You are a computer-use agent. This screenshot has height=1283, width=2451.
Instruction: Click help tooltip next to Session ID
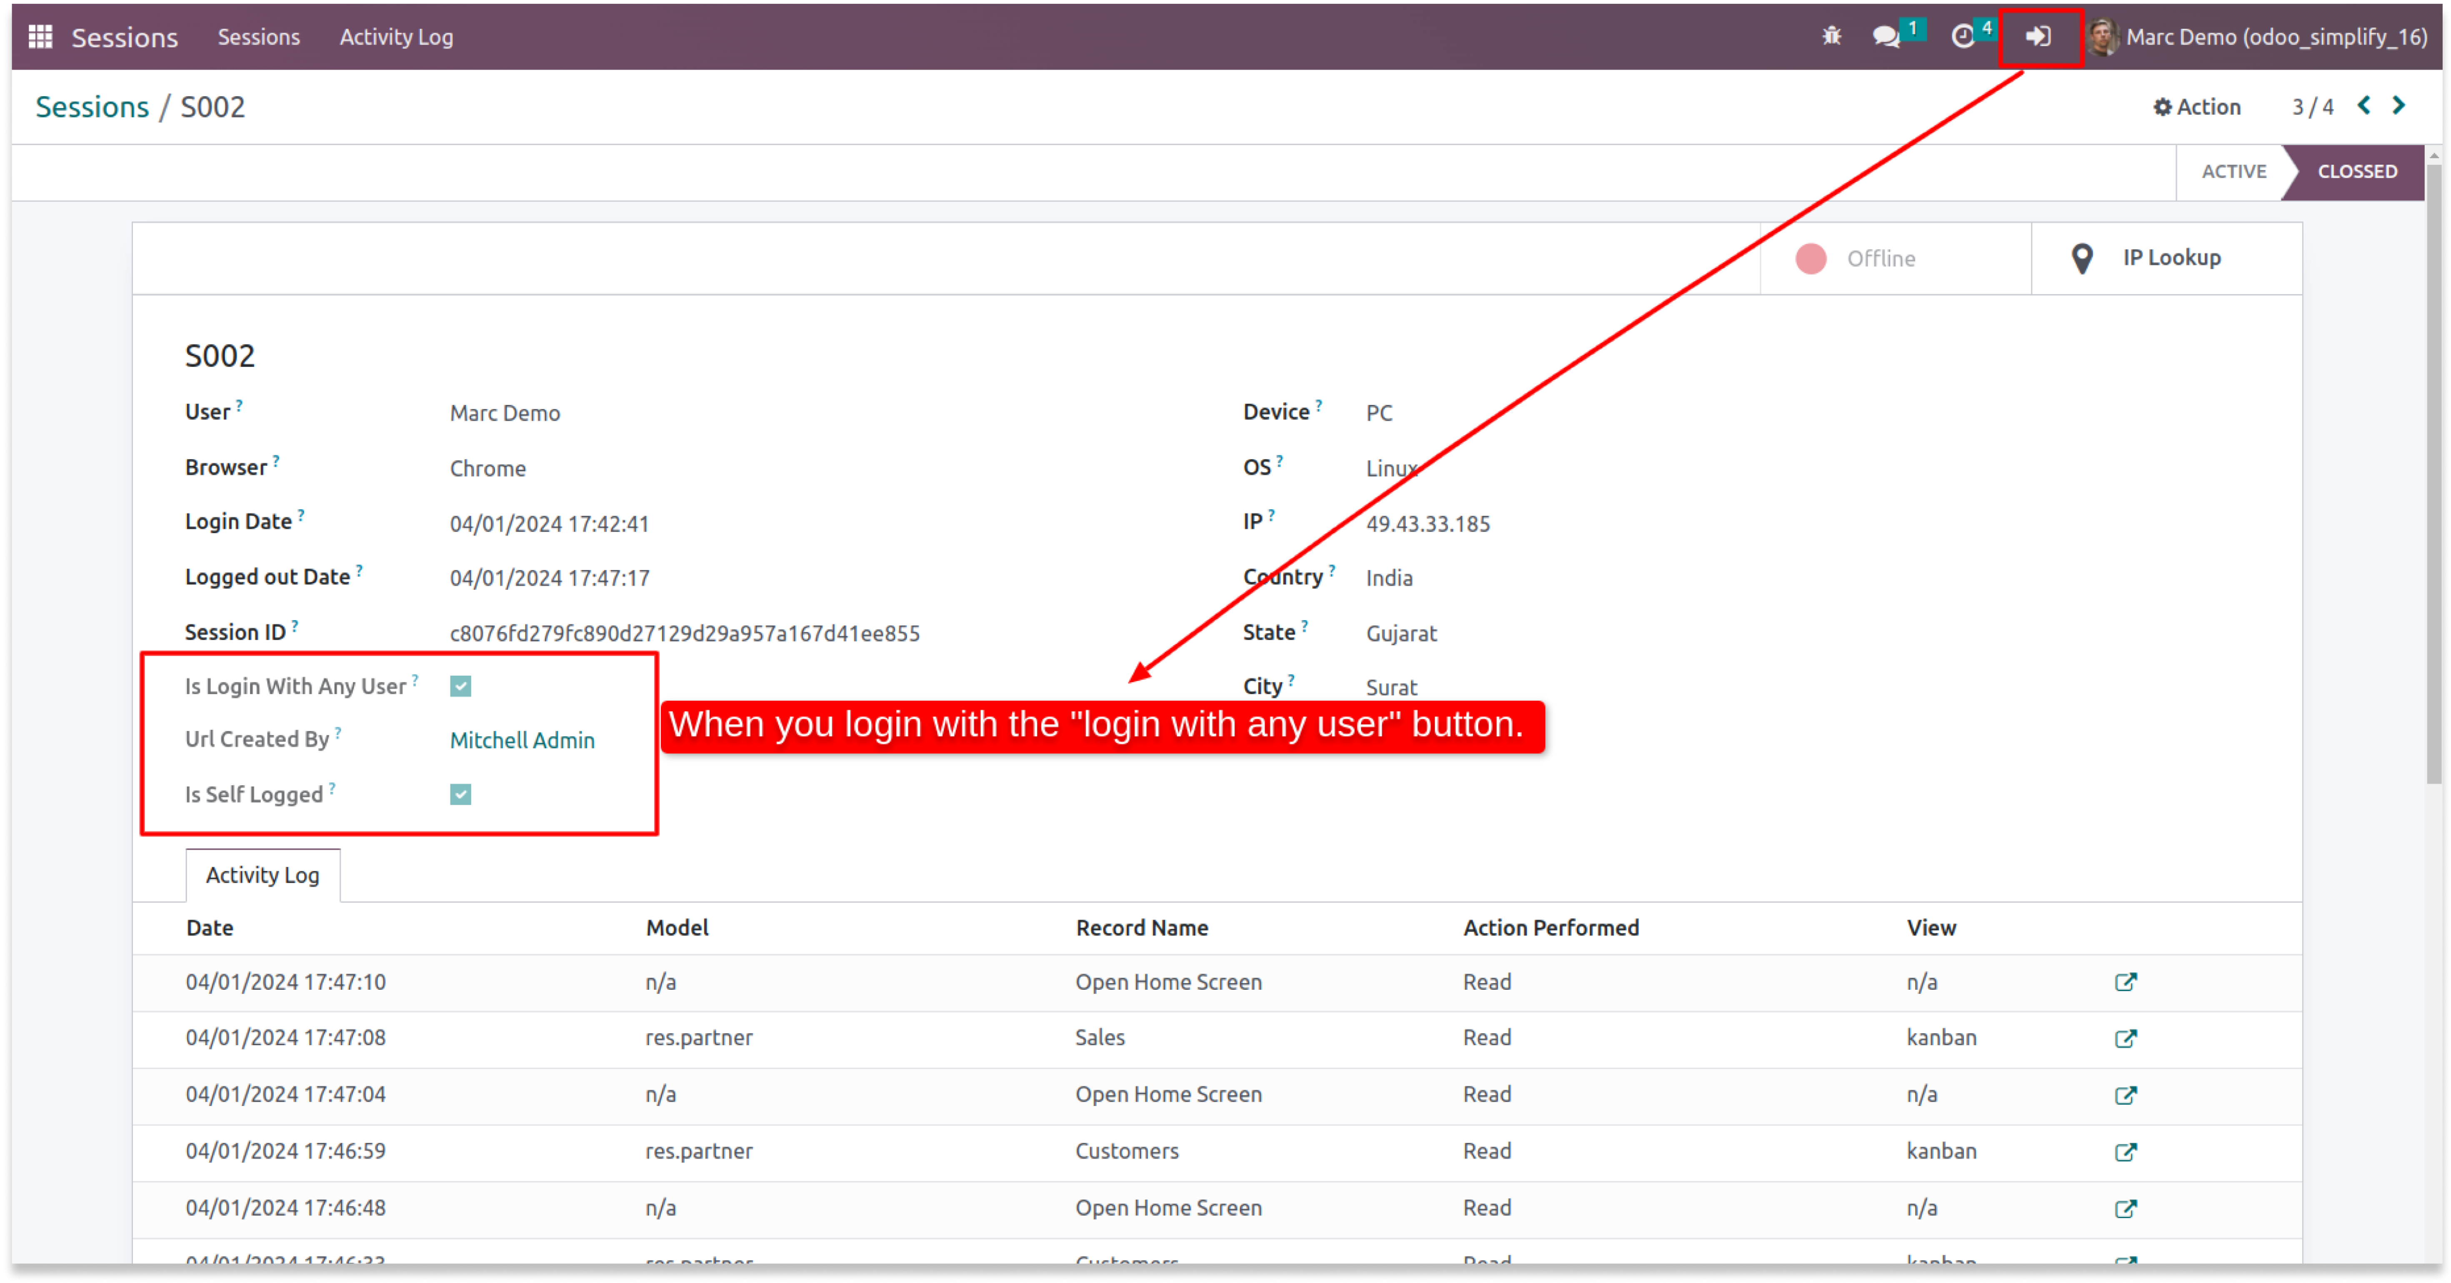[x=295, y=625]
